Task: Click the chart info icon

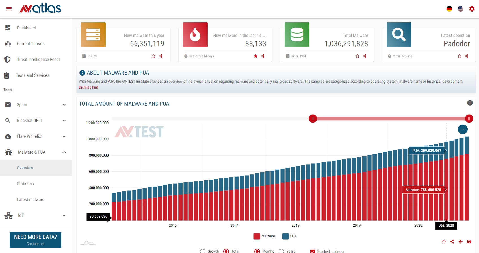Action: tap(470, 103)
